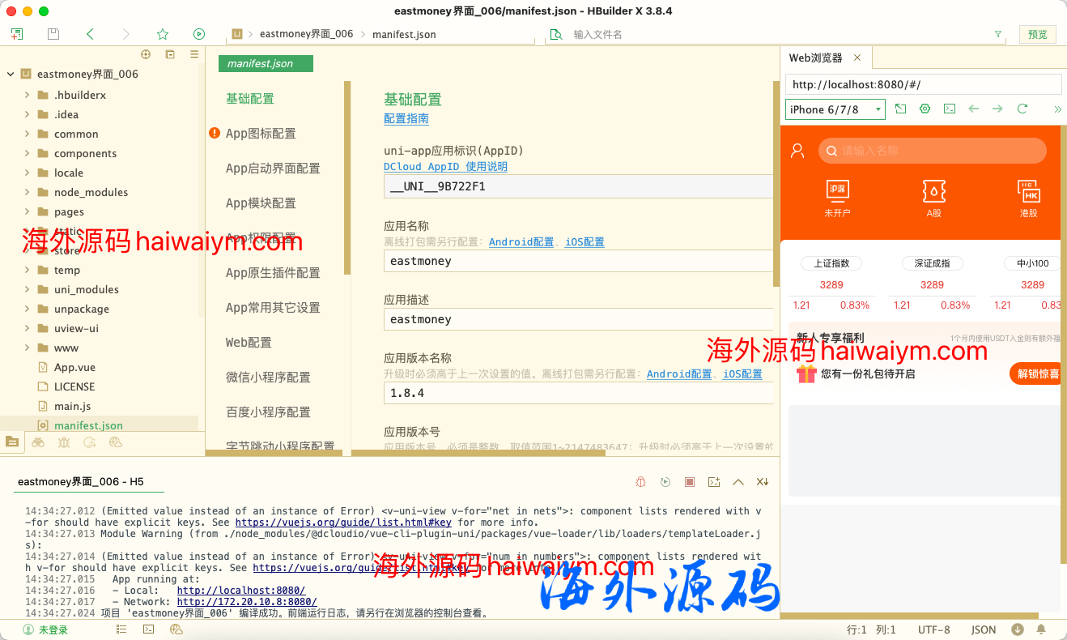Image resolution: width=1067 pixels, height=640 pixels.
Task: Click the run play icon in toolbar
Action: click(199, 34)
